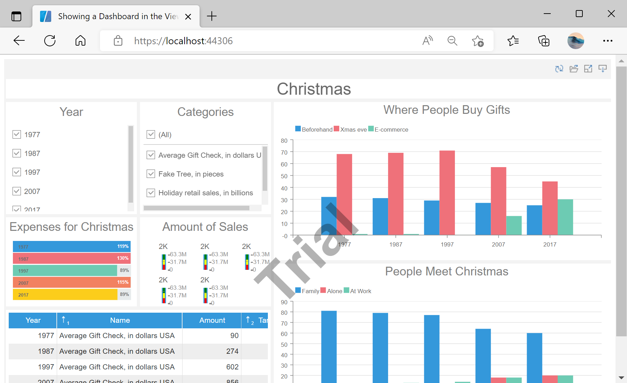627x383 pixels.
Task: Click the Xmas eve legend color swatch
Action: [x=336, y=129]
